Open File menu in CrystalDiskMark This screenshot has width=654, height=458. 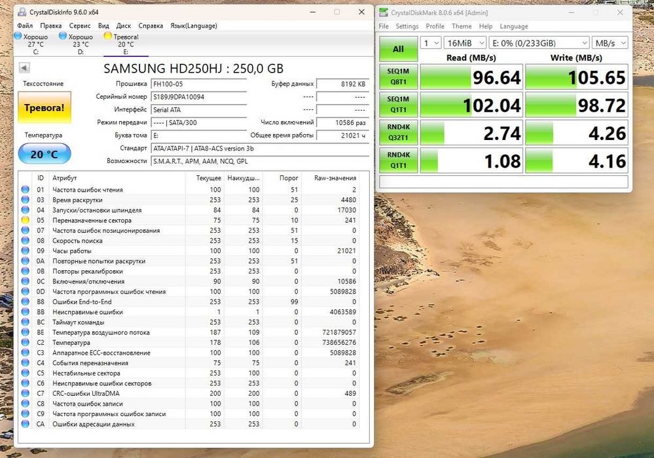(x=384, y=26)
